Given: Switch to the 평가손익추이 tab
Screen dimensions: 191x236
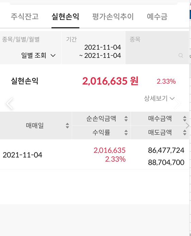Looking at the screenshot, I should click(x=113, y=16).
